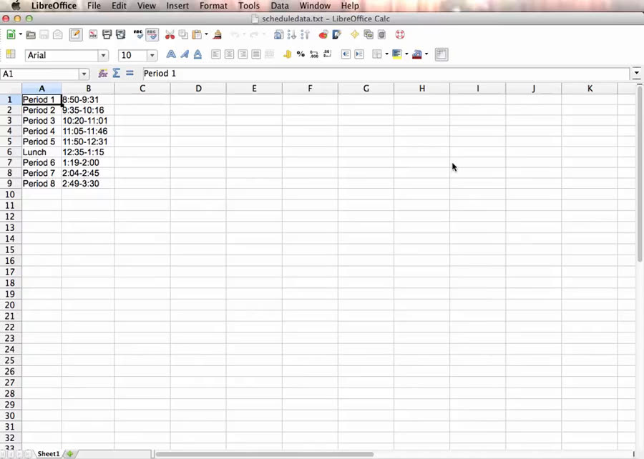Center horizontally alignment icon
Image resolution: width=644 pixels, height=459 pixels.
coord(229,54)
